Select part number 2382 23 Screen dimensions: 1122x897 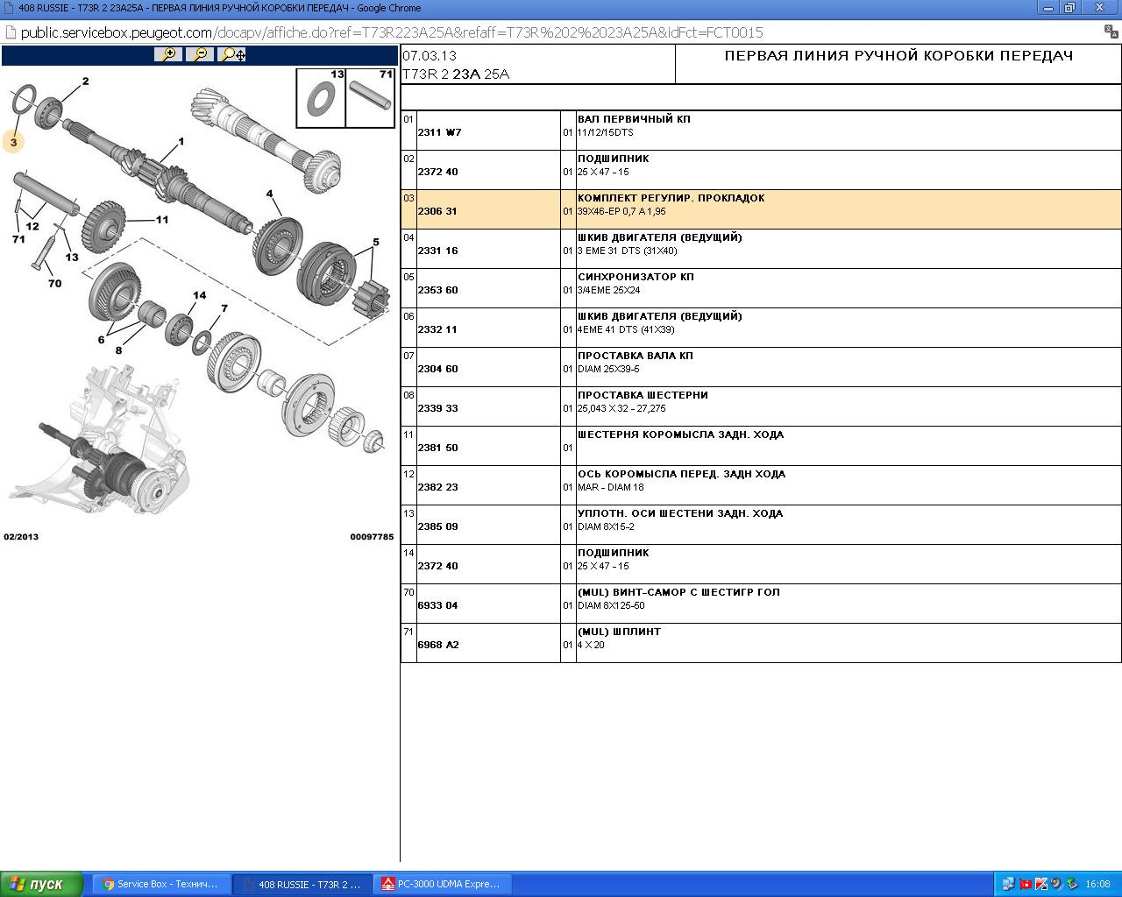pos(437,487)
